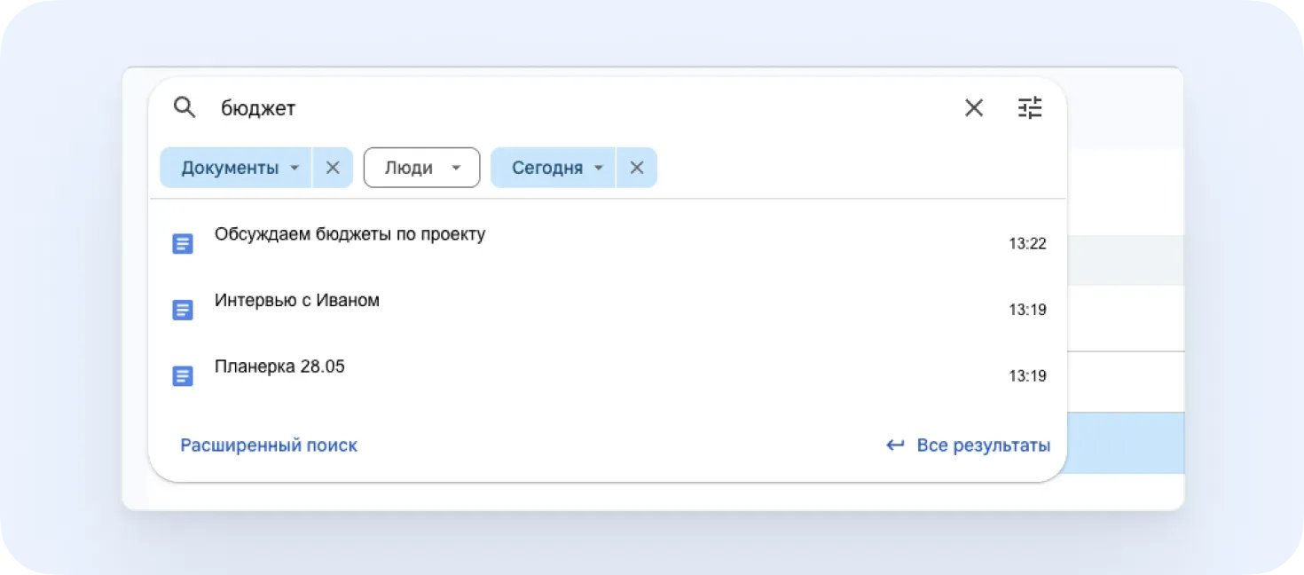This screenshot has width=1304, height=575.
Task: Click document icon beside Интервью с Иваном
Action: click(x=183, y=310)
